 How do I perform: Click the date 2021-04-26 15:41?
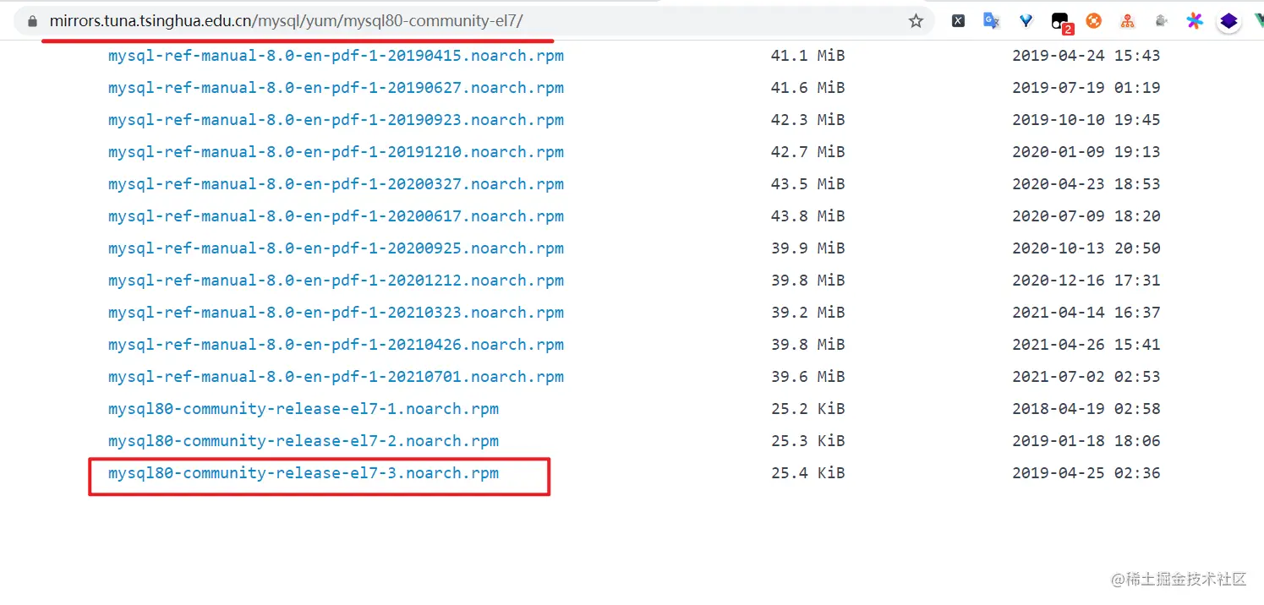(1086, 345)
